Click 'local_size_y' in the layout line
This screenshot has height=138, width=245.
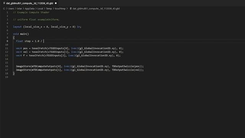(x=60, y=27)
